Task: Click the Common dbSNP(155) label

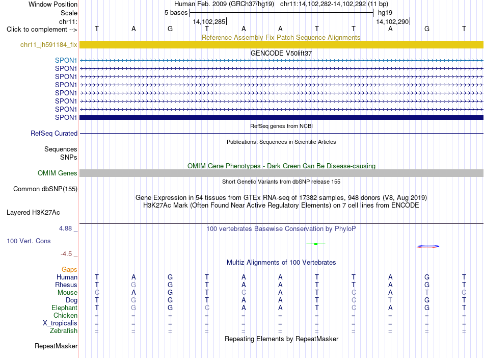Action: [x=45, y=189]
